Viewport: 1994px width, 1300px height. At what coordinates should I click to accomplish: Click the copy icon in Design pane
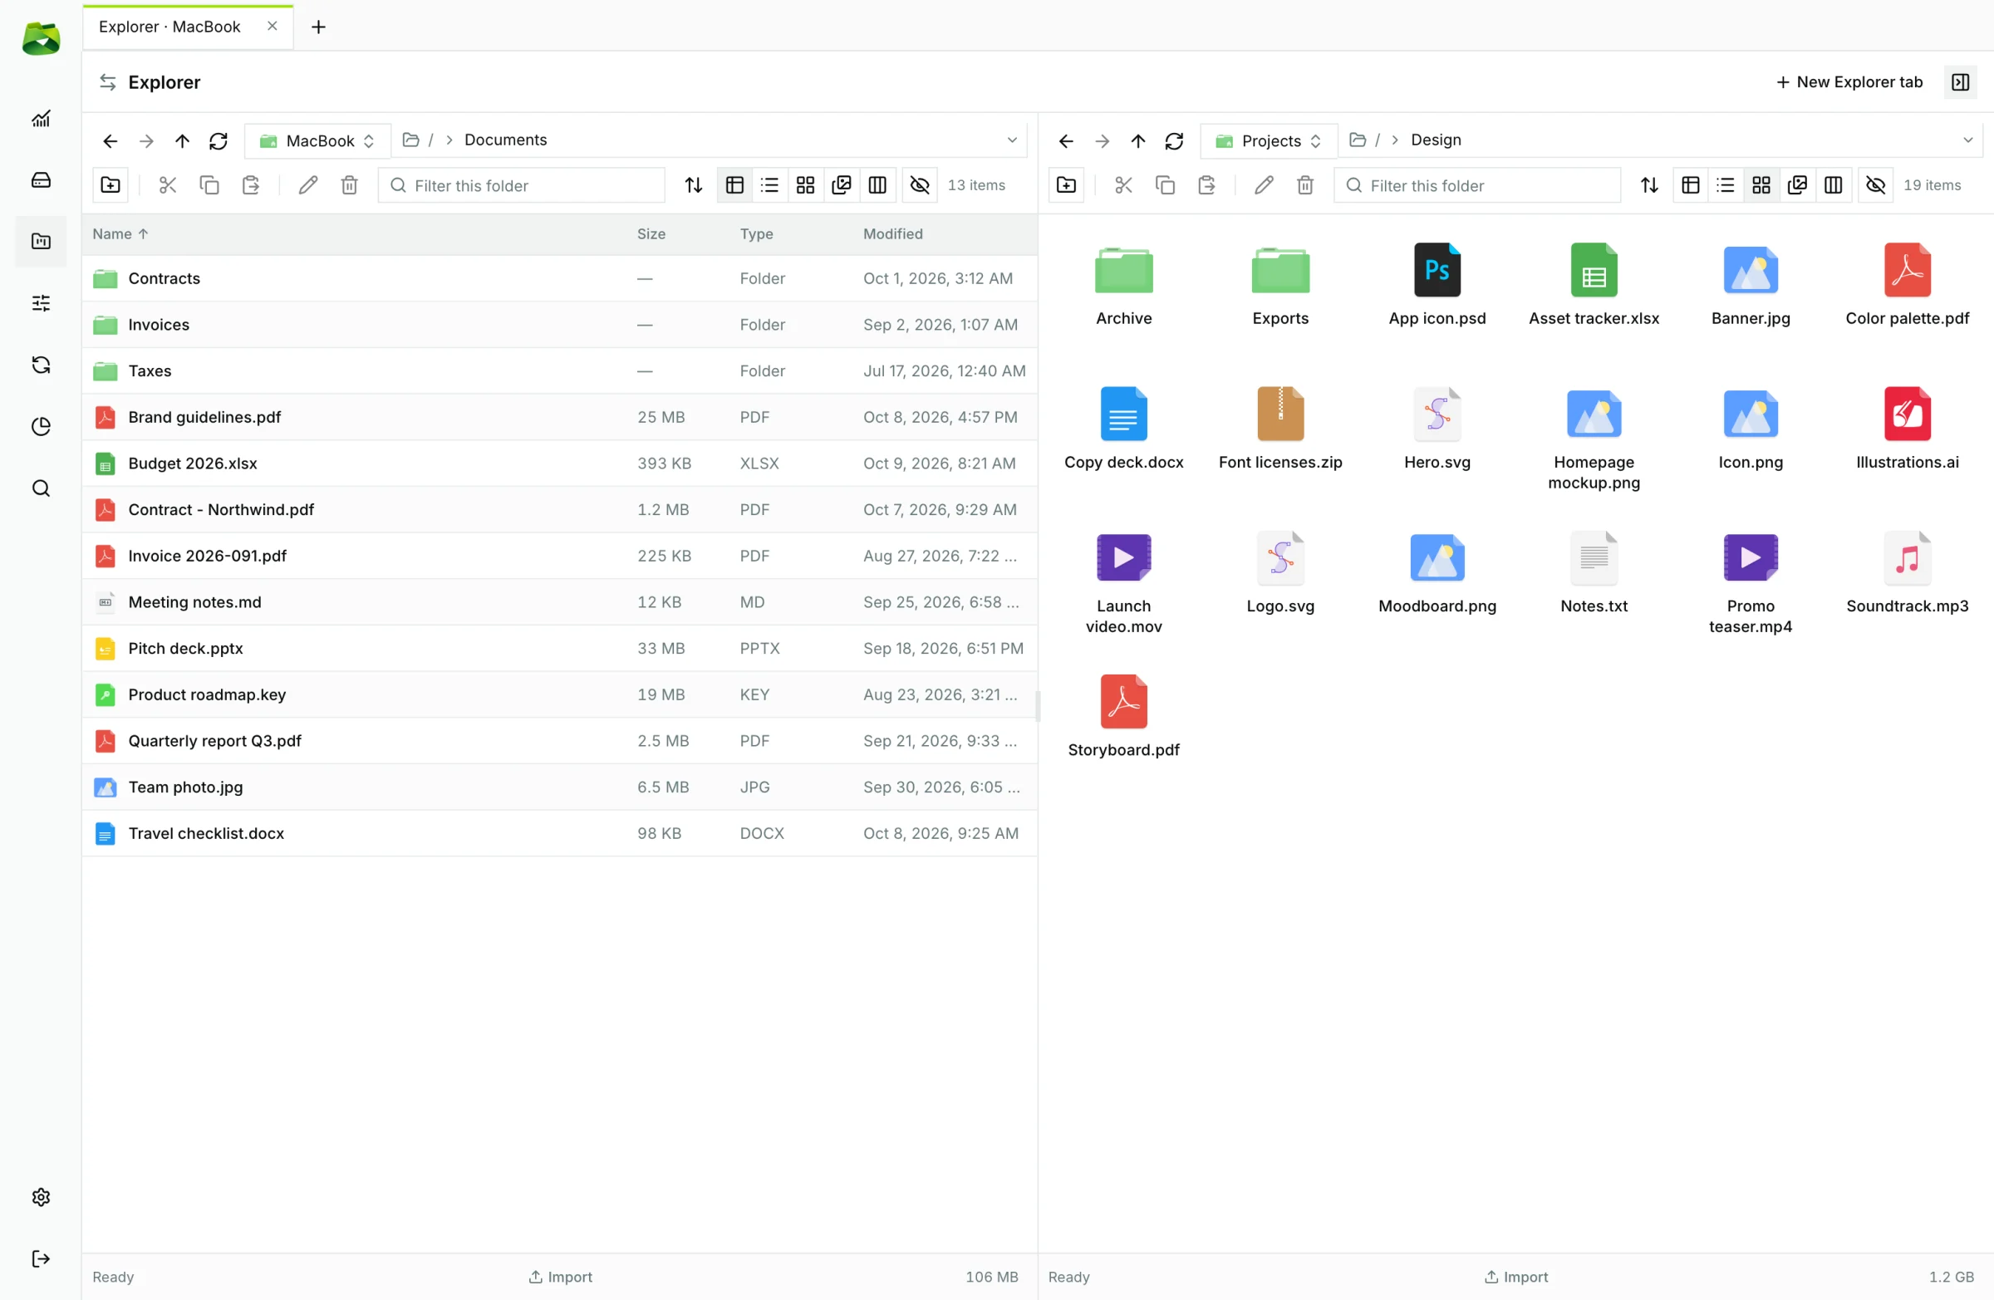(1165, 185)
